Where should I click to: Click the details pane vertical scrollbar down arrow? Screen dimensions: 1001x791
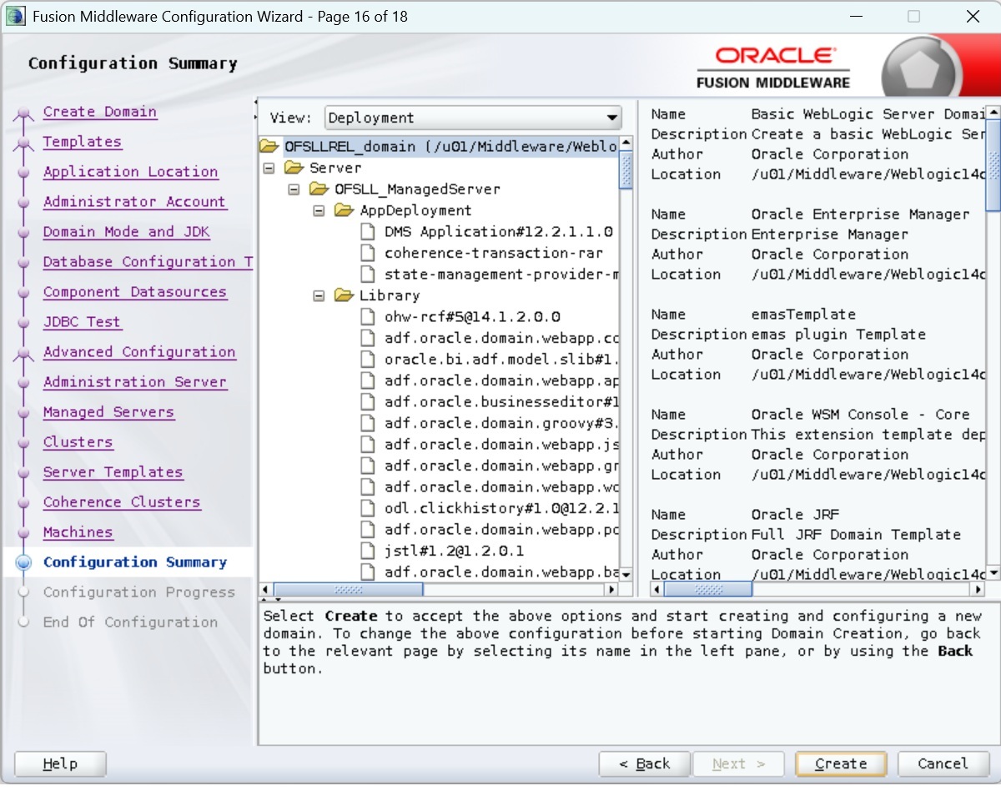point(992,572)
